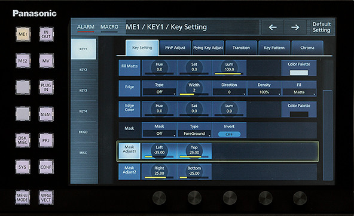Open the MACRO menu
The width and height of the screenshot is (354, 216).
tap(109, 27)
